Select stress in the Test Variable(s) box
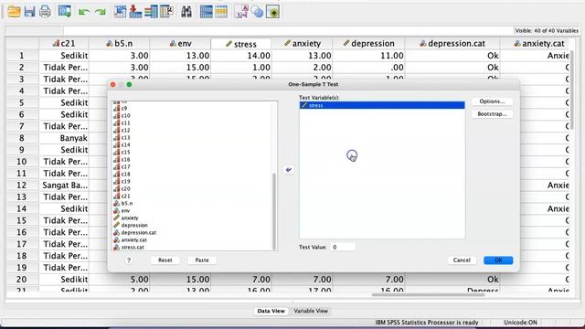This screenshot has width=585, height=329. coord(382,106)
